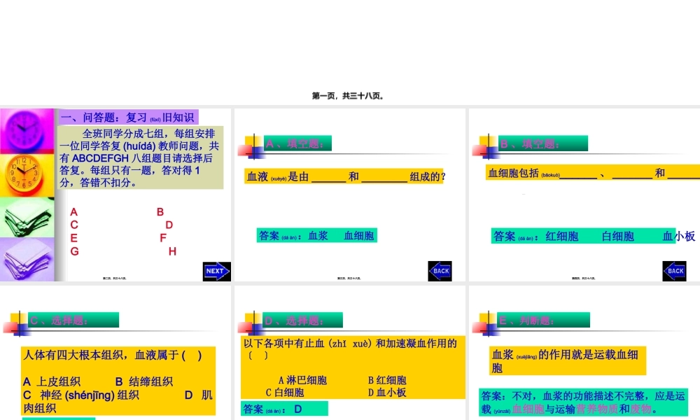700x420 pixels.
Task: Click the blank underline in 血液是由 question
Action: click(x=328, y=178)
